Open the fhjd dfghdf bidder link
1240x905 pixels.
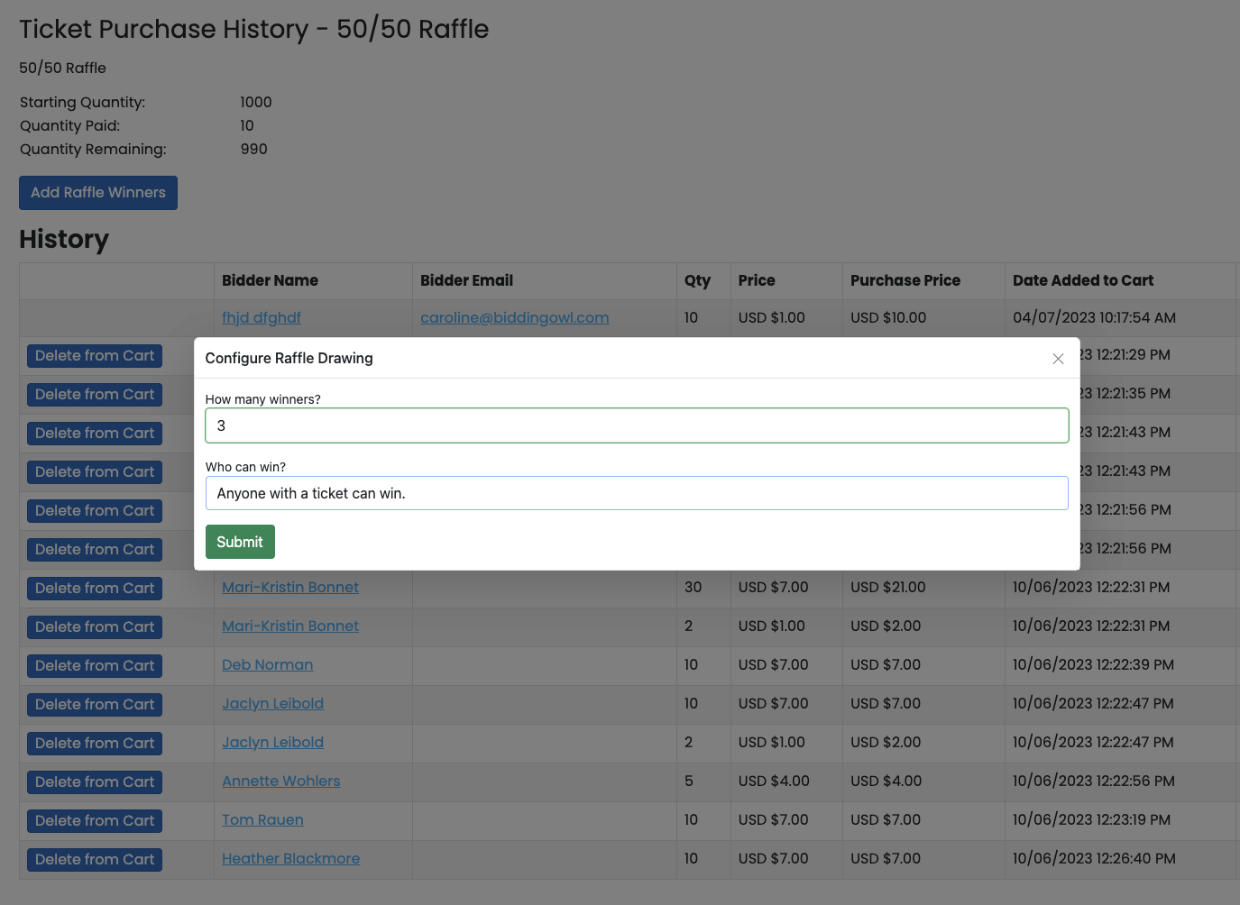262,317
